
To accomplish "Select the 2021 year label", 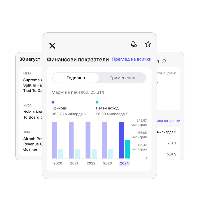I will (74, 163).
